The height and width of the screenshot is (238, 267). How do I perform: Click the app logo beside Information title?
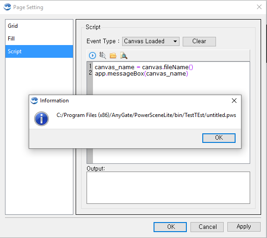[x=34, y=101]
